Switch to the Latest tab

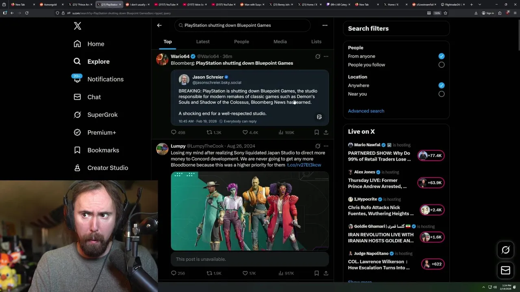(x=203, y=42)
